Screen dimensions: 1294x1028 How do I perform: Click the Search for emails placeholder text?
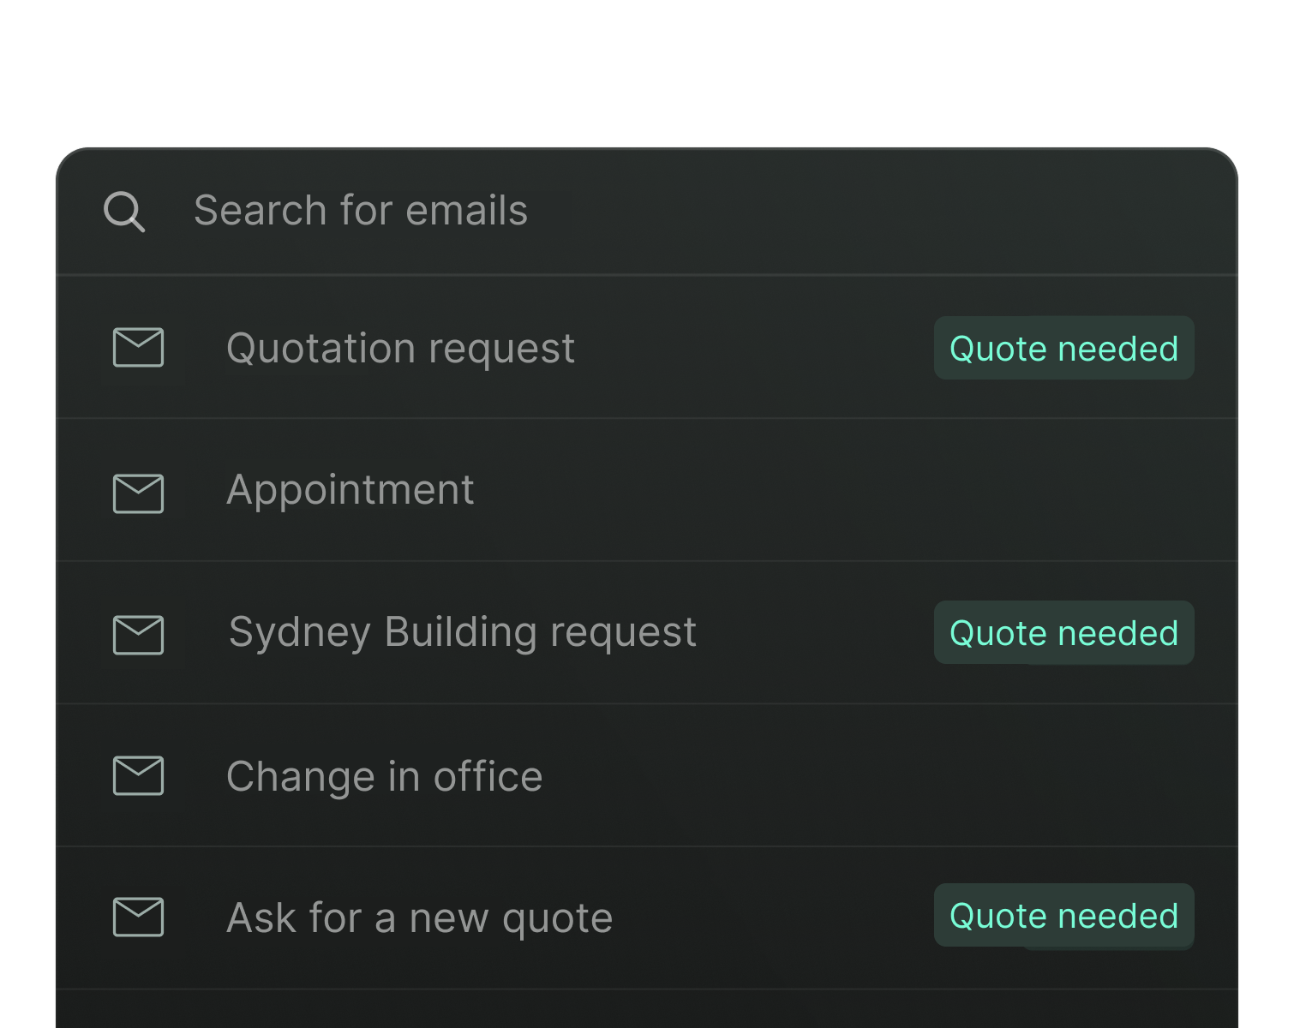(361, 210)
